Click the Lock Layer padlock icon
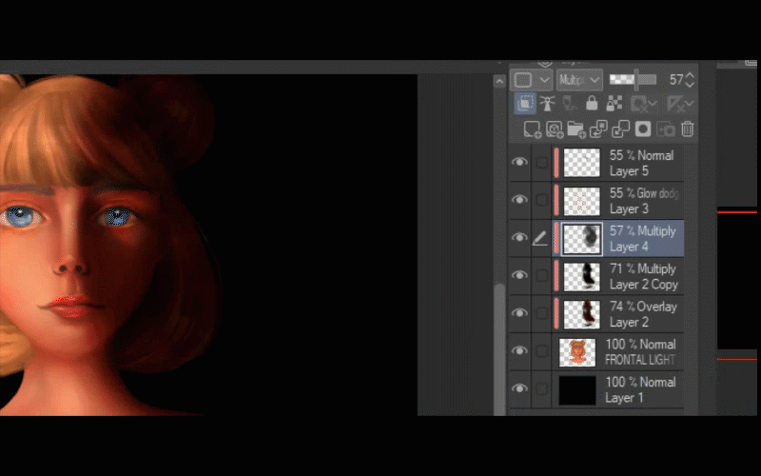Screen dimensions: 761x476 [x=591, y=104]
